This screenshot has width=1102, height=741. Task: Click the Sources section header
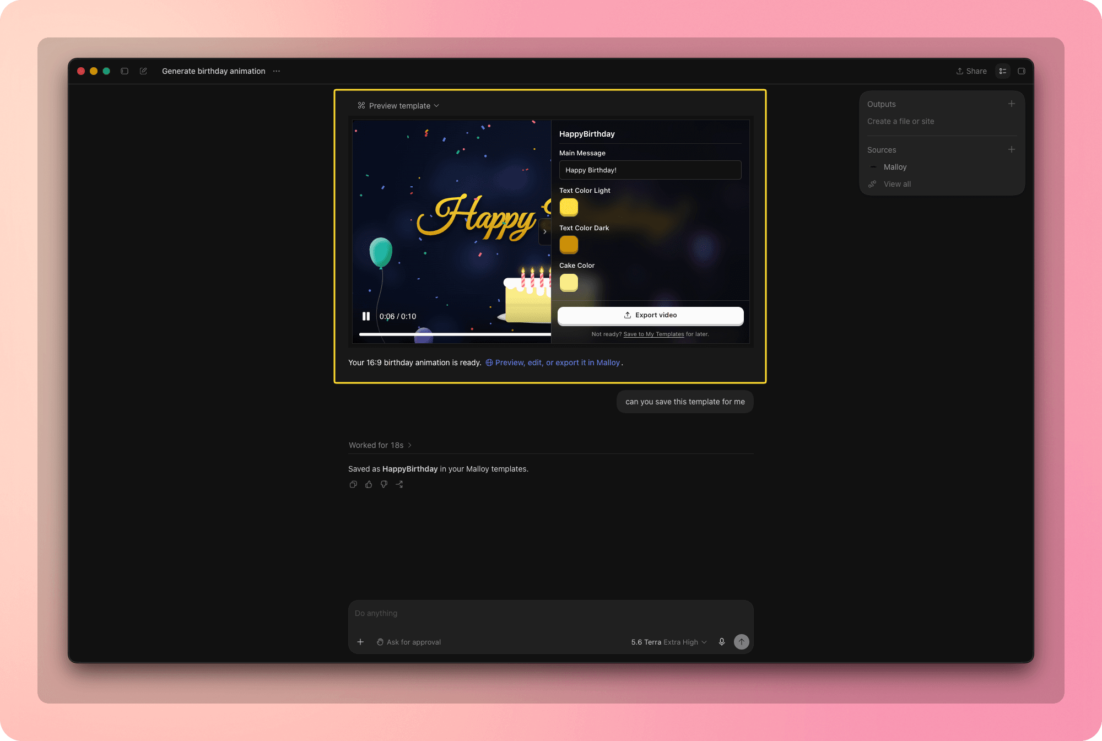882,150
